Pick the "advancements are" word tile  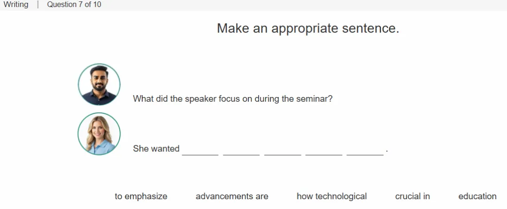pos(232,196)
